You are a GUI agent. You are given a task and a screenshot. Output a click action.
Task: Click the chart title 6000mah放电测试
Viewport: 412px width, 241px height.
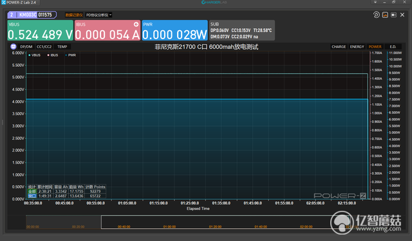click(207, 47)
